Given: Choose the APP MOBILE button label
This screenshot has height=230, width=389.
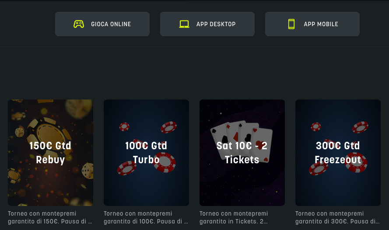Looking at the screenshot, I should pyautogui.click(x=321, y=24).
